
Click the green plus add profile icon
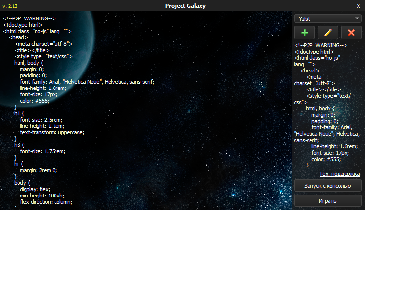pyautogui.click(x=305, y=33)
